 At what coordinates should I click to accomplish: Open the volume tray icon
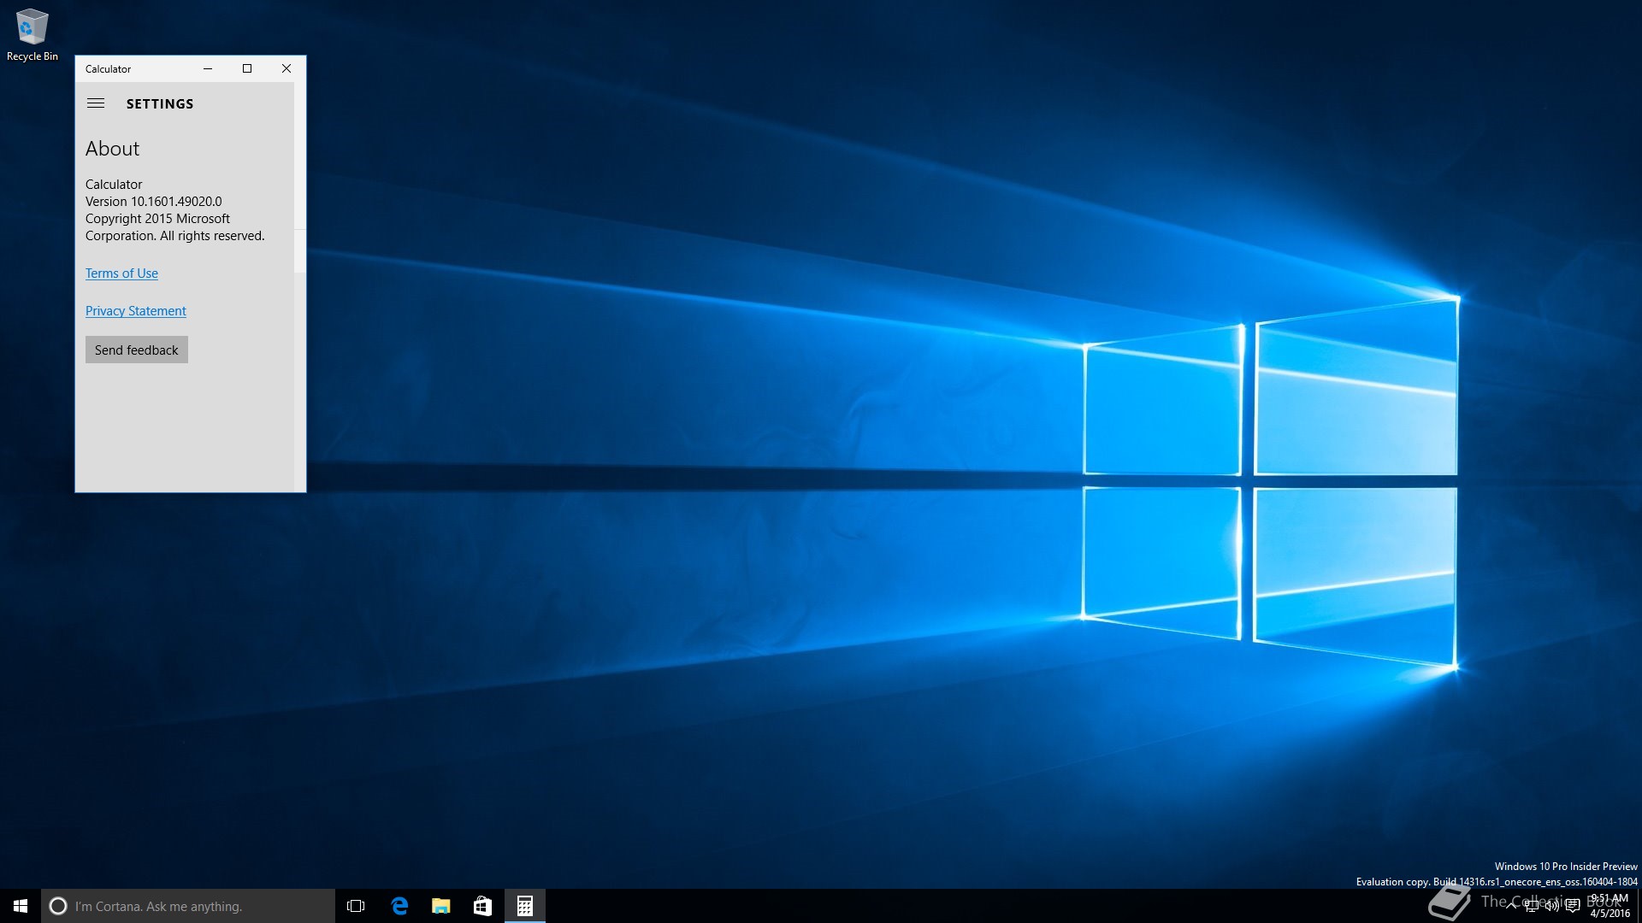(x=1551, y=906)
